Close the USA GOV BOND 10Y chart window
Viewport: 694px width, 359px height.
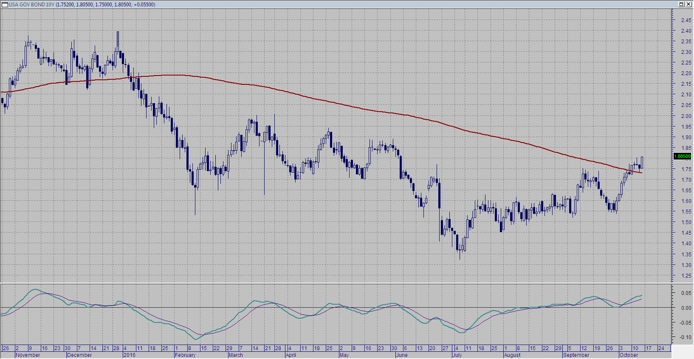(x=688, y=4)
